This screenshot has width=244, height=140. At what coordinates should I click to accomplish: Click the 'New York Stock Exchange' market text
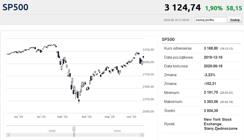(x=218, y=122)
